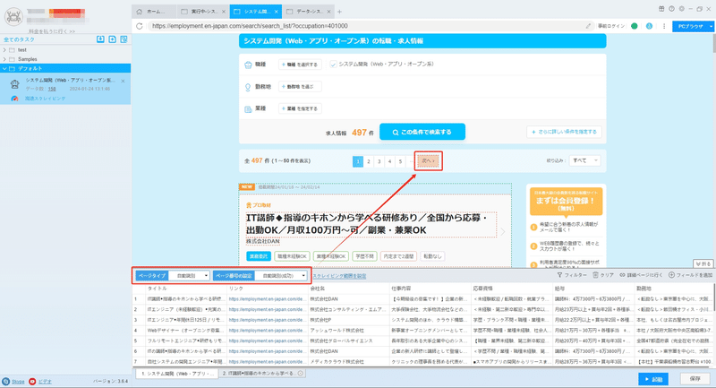This screenshot has width=716, height=388.
Task: Close the システム開発 task entry in sidebar
Action: pos(123,81)
